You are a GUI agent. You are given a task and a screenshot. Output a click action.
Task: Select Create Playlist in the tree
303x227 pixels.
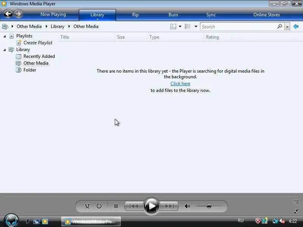38,43
